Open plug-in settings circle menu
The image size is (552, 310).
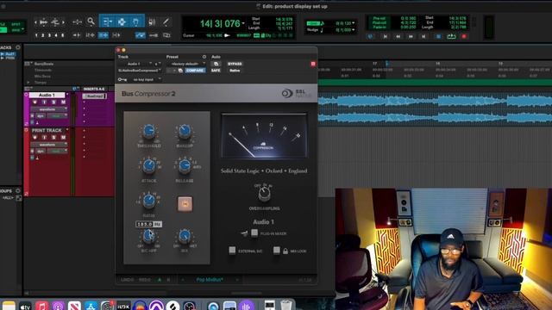[x=204, y=57]
